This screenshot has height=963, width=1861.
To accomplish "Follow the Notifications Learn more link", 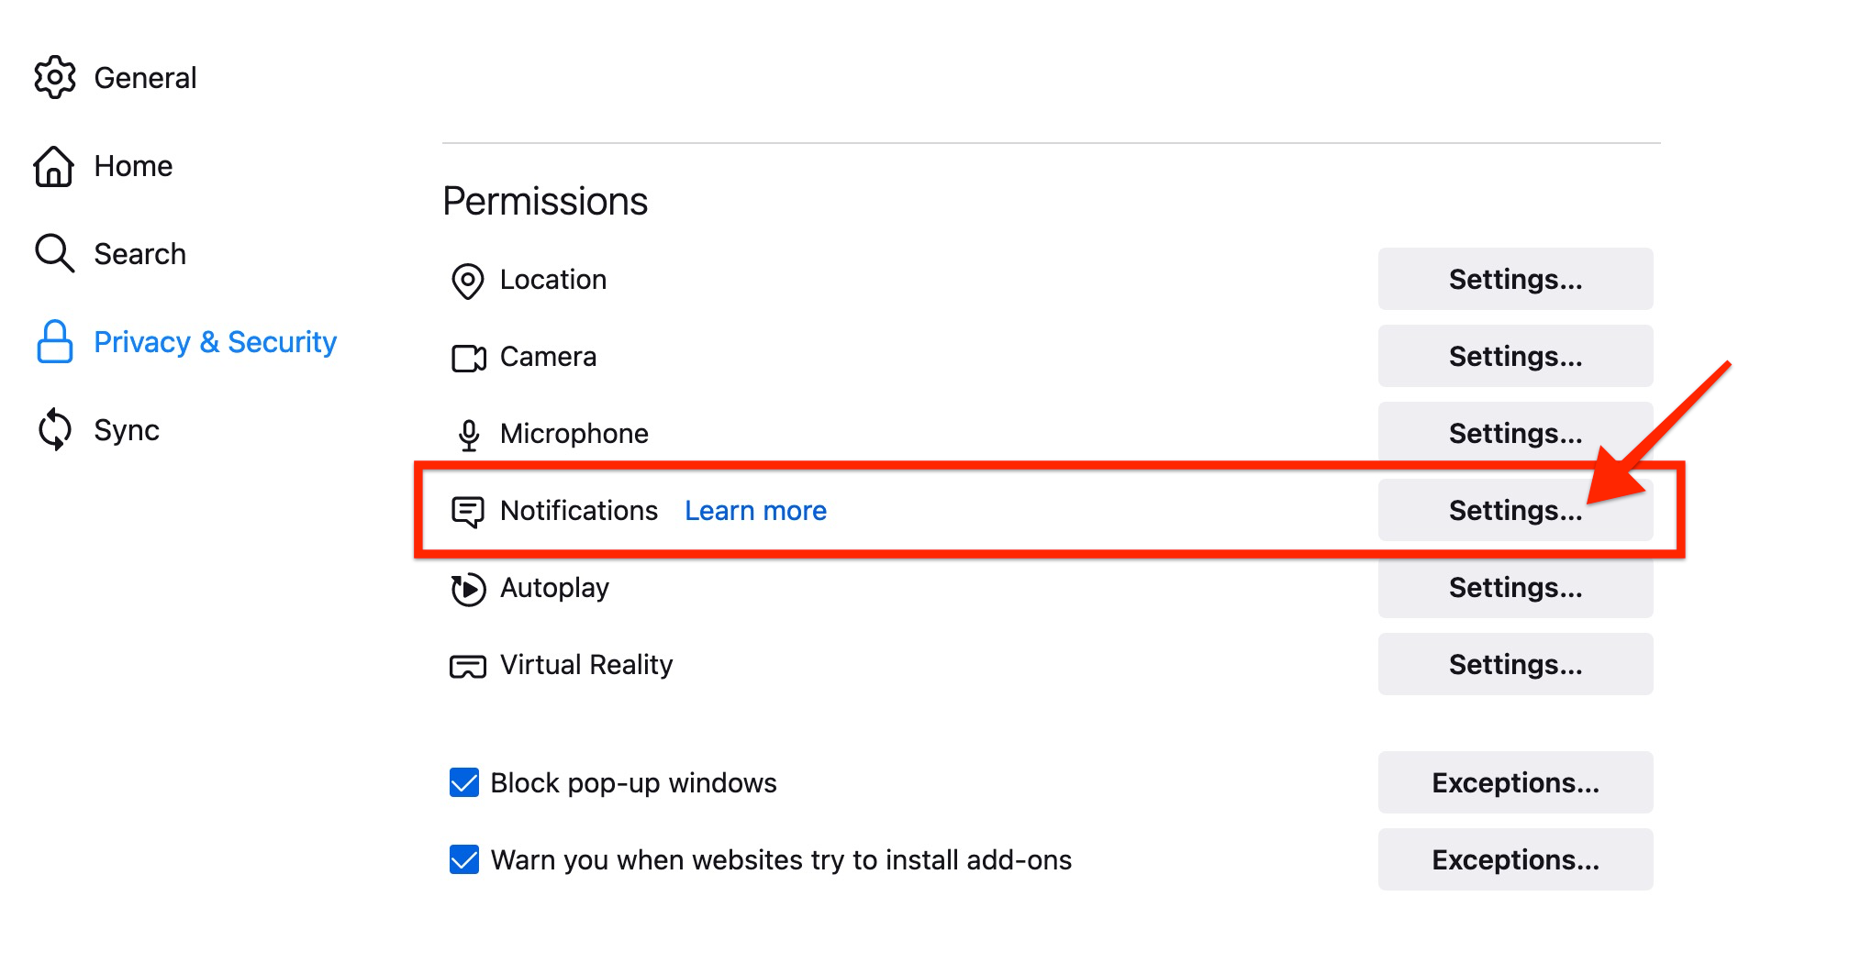I will pos(755,511).
